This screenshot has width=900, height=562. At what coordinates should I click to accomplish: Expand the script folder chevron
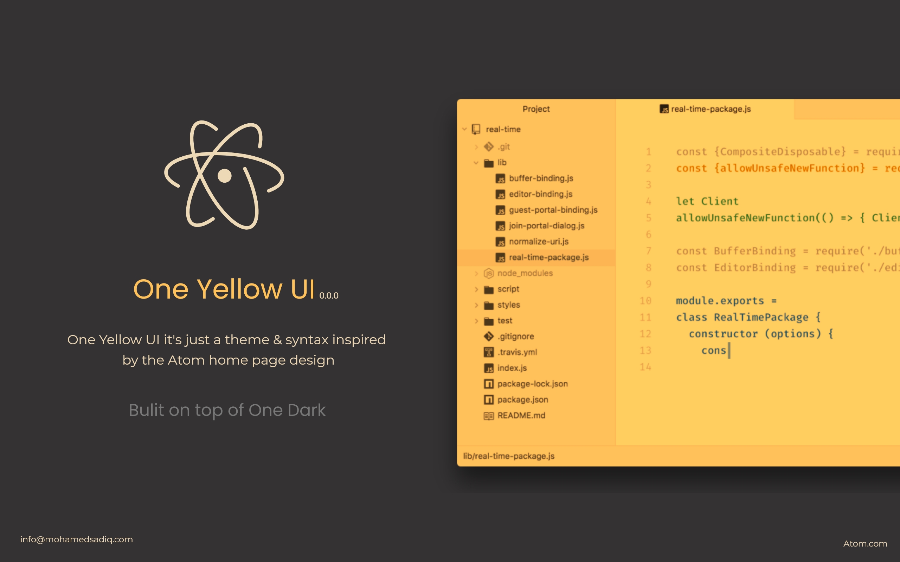coord(476,289)
